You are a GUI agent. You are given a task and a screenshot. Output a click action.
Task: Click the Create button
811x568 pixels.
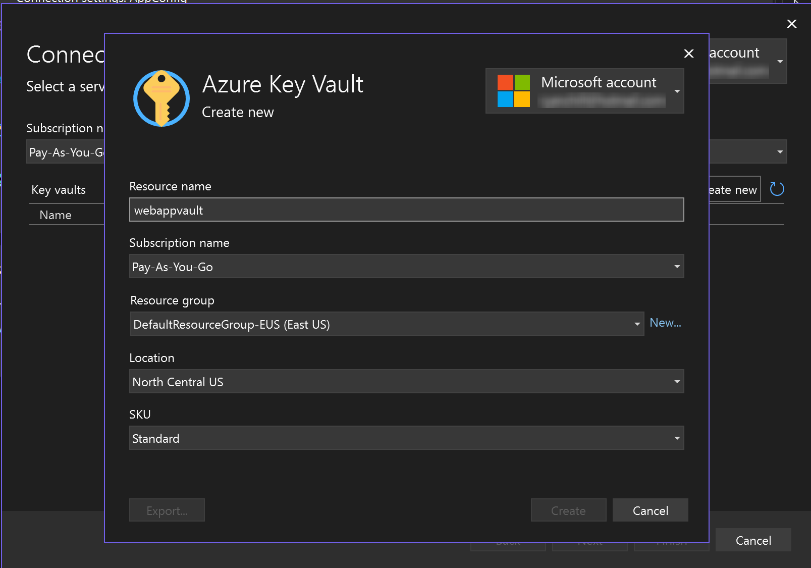569,510
